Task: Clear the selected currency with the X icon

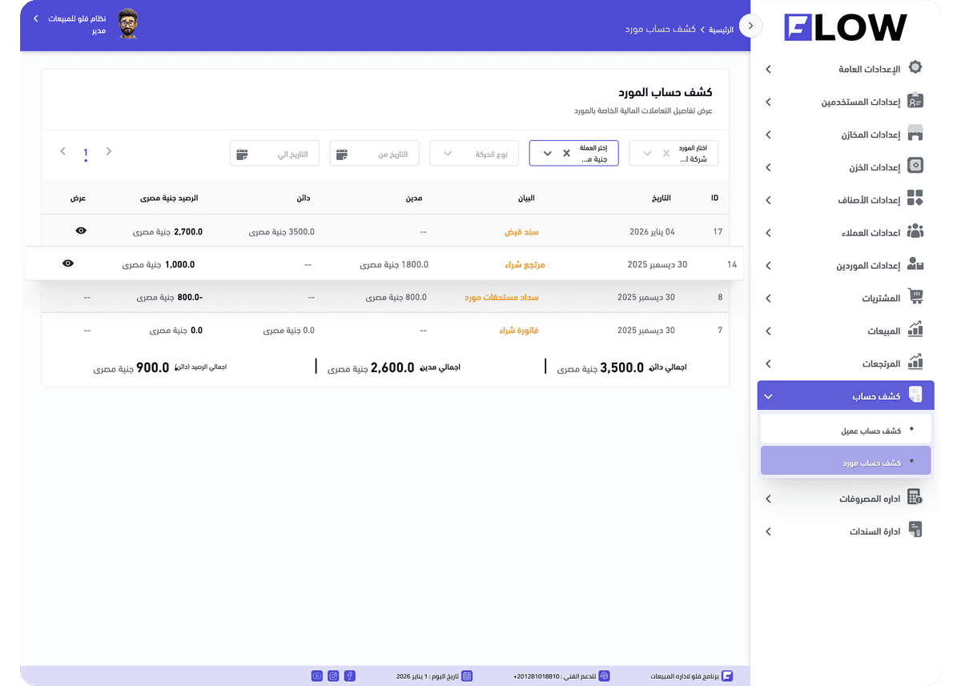Action: (x=566, y=154)
